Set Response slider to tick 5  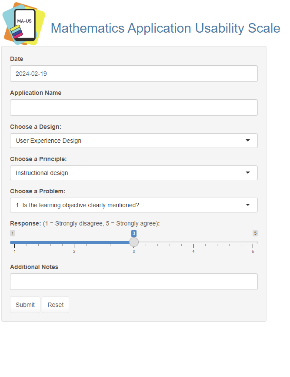(253, 242)
